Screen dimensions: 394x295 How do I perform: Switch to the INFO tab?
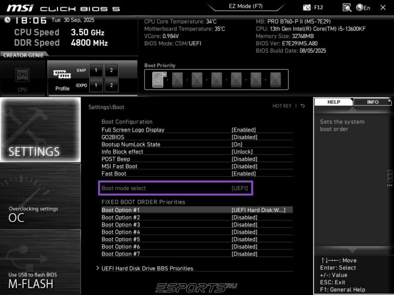372,102
